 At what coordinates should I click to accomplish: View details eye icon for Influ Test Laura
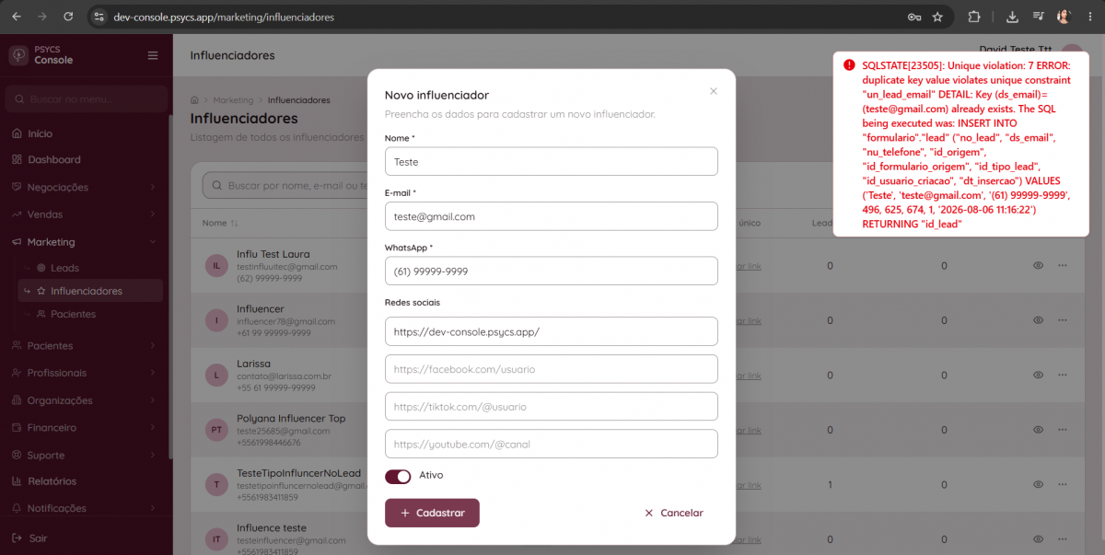coord(1038,266)
